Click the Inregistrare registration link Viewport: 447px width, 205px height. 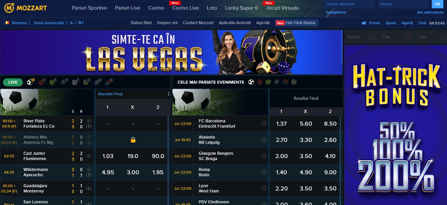pos(336,12)
